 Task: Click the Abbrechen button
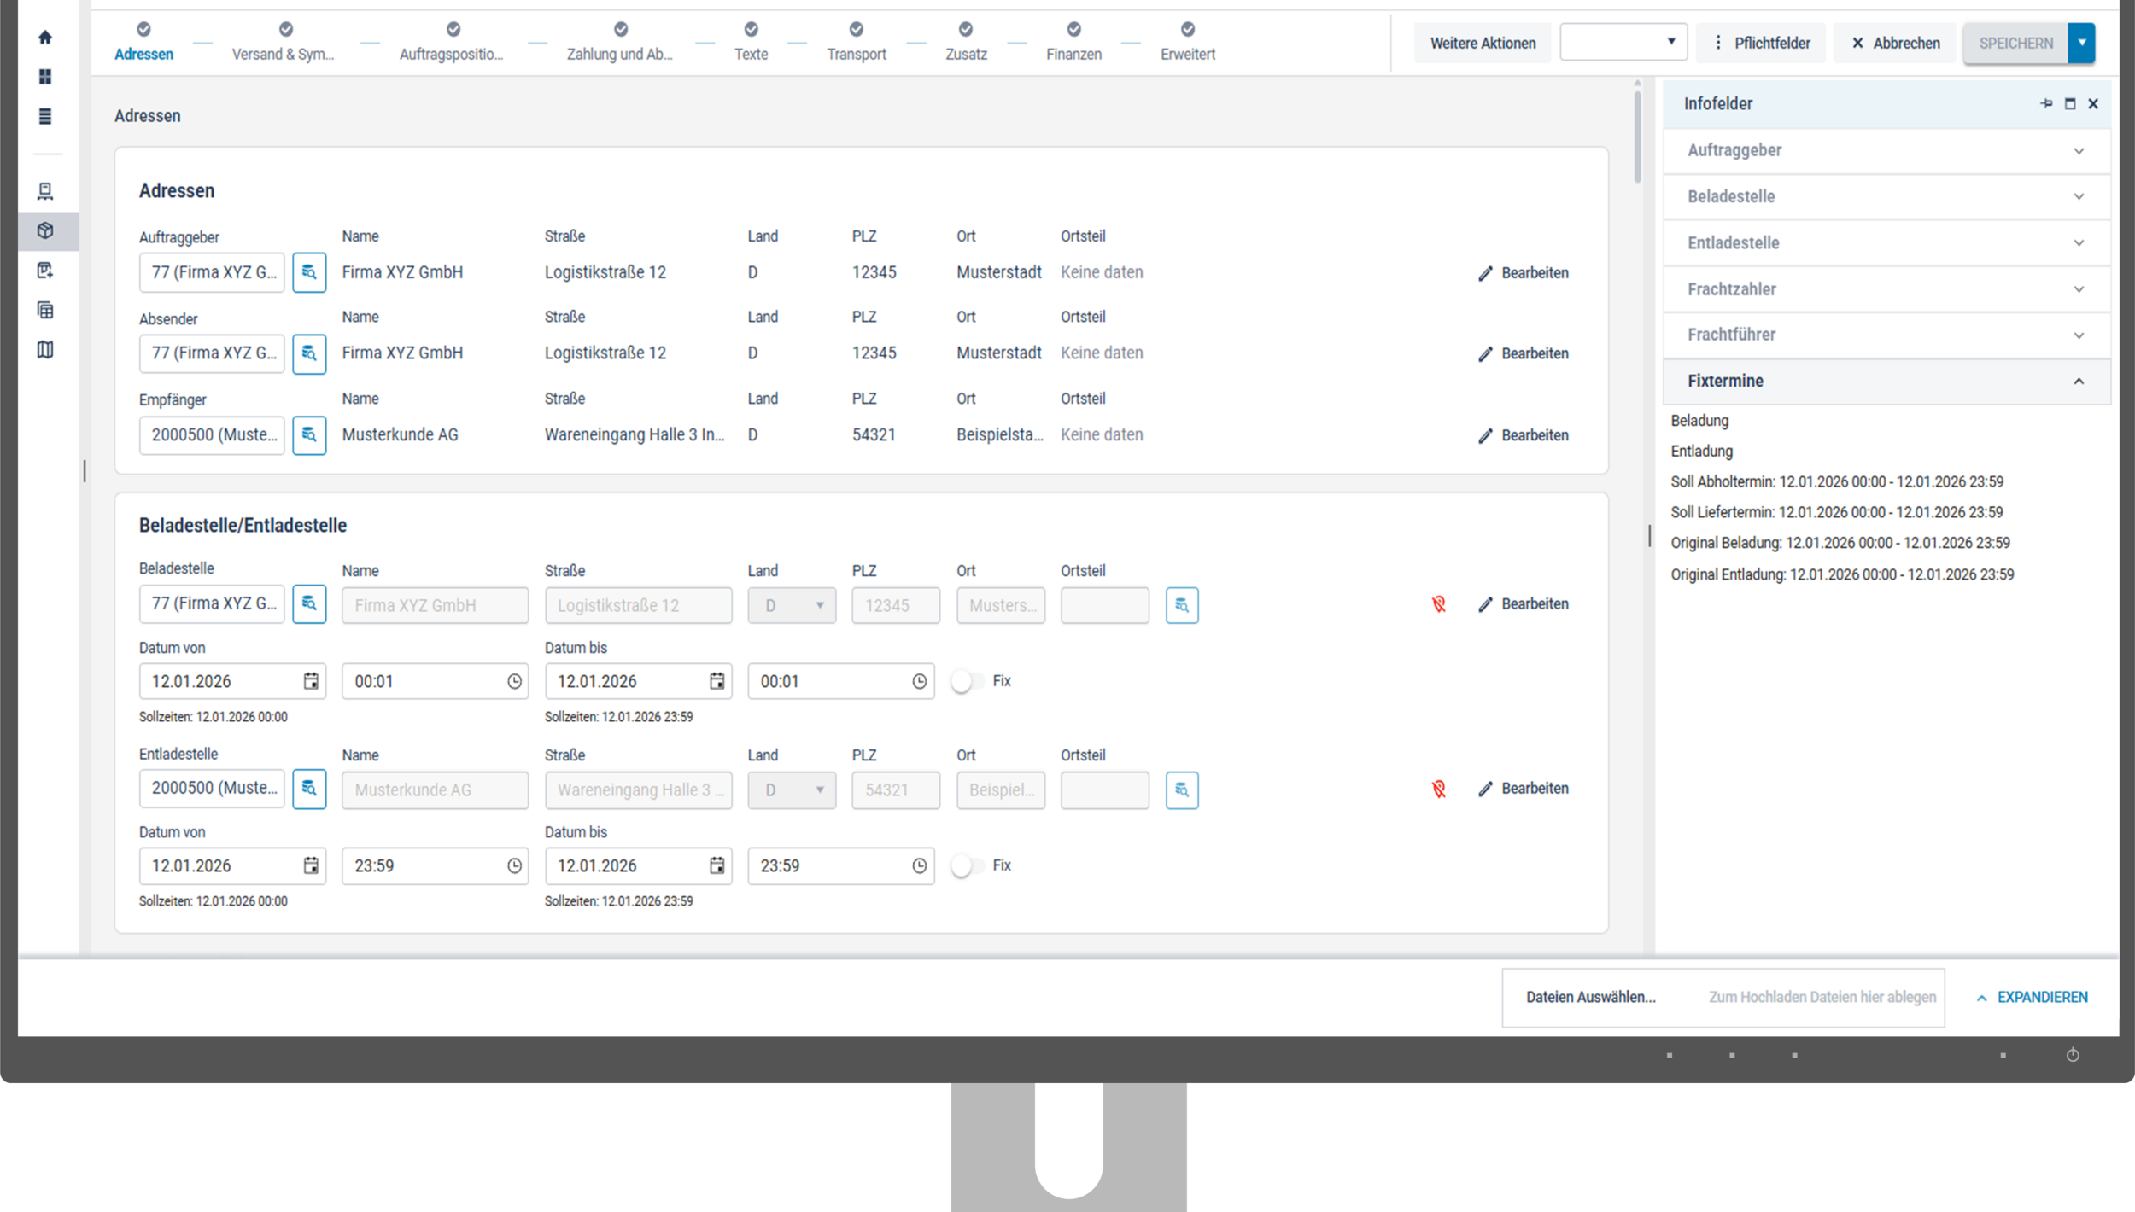tap(1895, 43)
